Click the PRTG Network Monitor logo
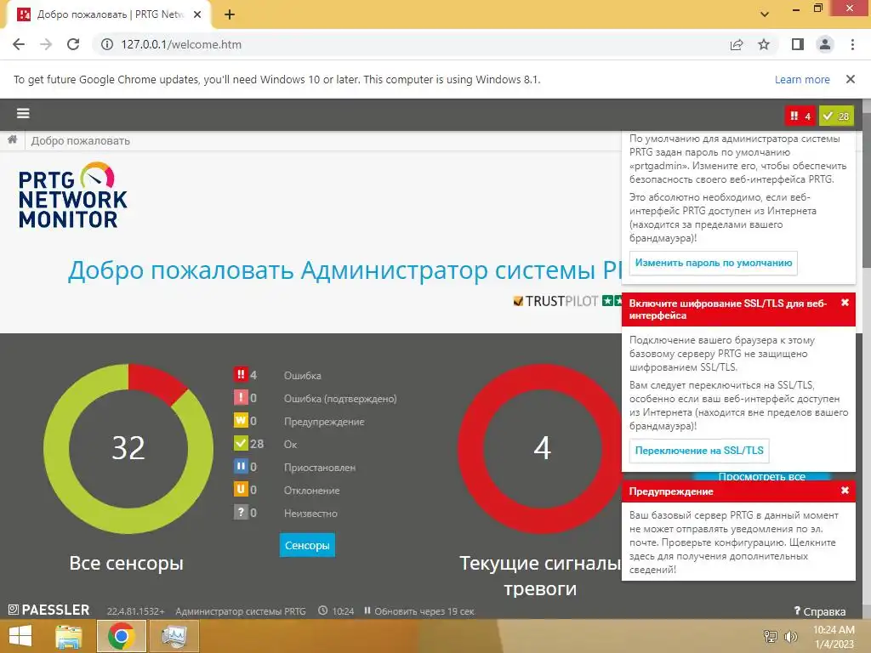 click(x=73, y=196)
